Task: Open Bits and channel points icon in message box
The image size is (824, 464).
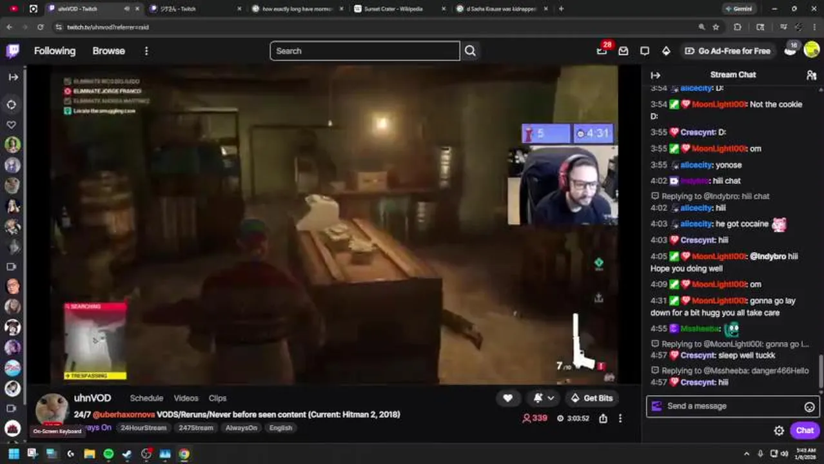Action: [656, 406]
